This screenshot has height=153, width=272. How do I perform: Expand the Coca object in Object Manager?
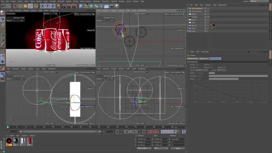tap(188, 31)
